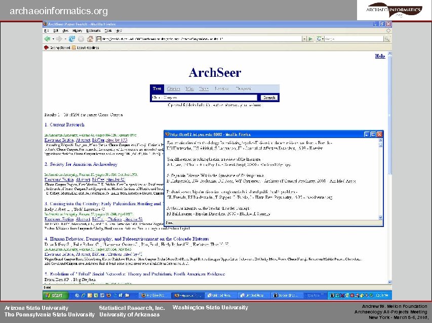The image size is (432, 323).
Task: Click the Reload page icon
Action: click(72, 39)
